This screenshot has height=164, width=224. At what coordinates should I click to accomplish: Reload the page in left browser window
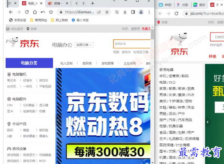pos(27,12)
